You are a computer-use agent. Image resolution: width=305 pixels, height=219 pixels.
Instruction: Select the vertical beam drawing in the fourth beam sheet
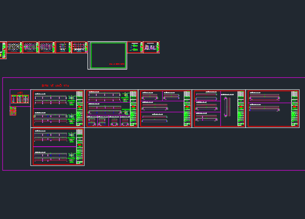pyautogui.click(x=227, y=107)
